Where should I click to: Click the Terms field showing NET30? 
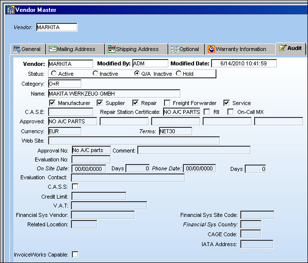tap(176, 131)
